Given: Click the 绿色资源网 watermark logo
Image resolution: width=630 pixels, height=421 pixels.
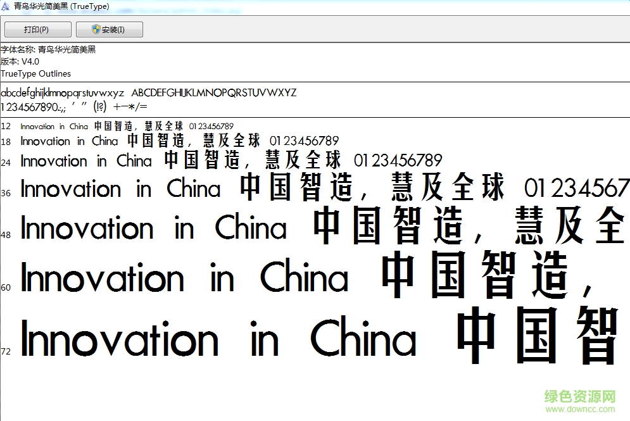Looking at the screenshot, I should [580, 397].
